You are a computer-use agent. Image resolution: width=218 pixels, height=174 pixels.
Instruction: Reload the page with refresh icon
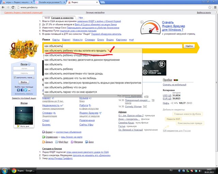(13, 7)
